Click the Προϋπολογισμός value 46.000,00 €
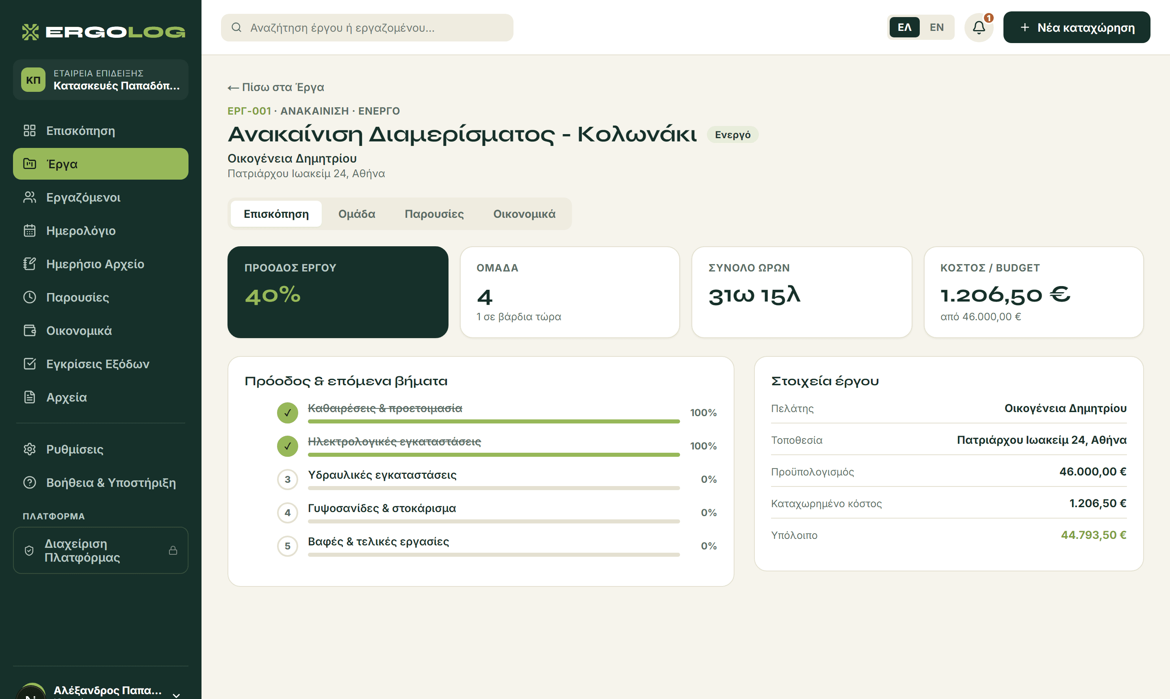 pos(1093,471)
